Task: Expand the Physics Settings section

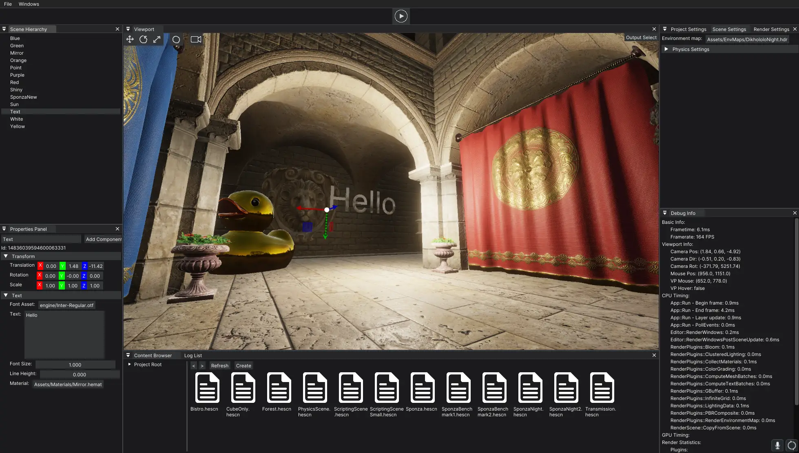Action: tap(666, 49)
